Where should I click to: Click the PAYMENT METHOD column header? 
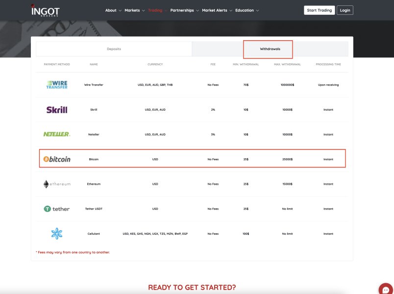57,64
